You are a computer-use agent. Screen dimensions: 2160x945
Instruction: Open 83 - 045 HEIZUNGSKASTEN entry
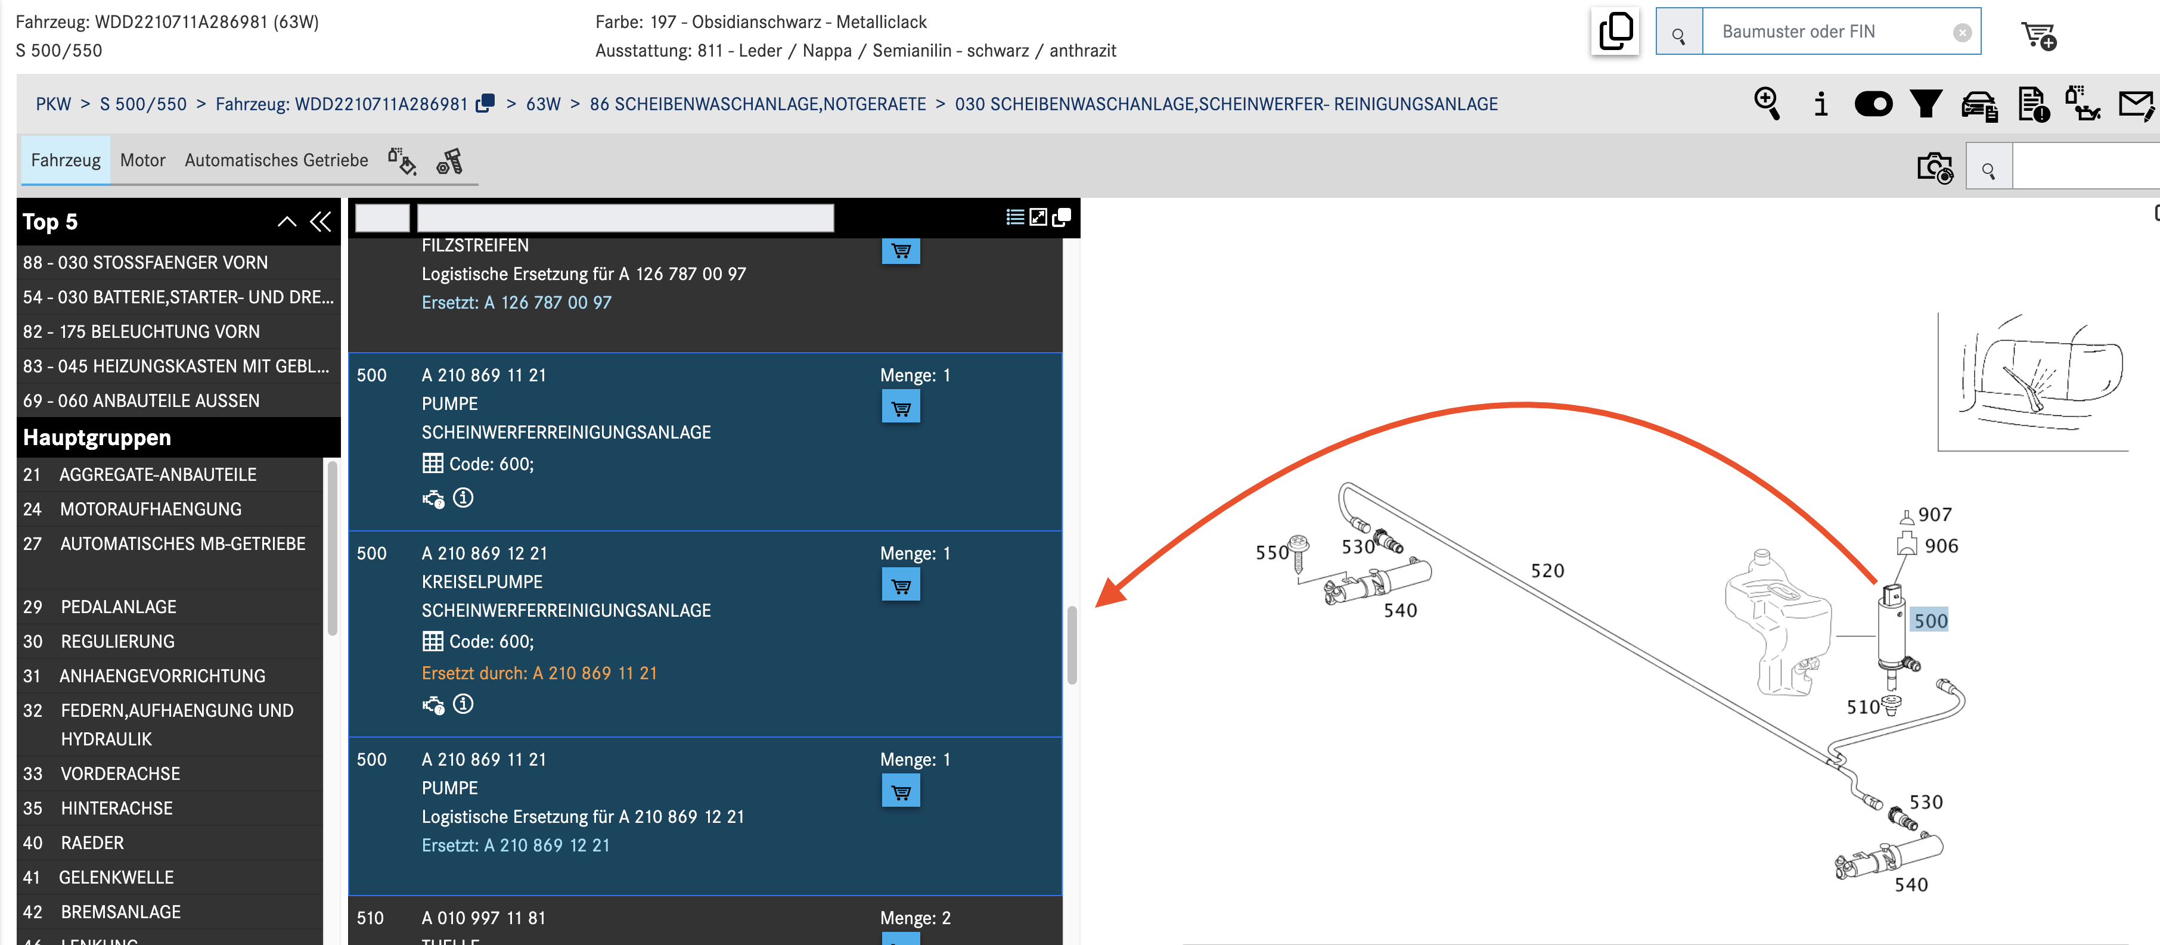178,366
